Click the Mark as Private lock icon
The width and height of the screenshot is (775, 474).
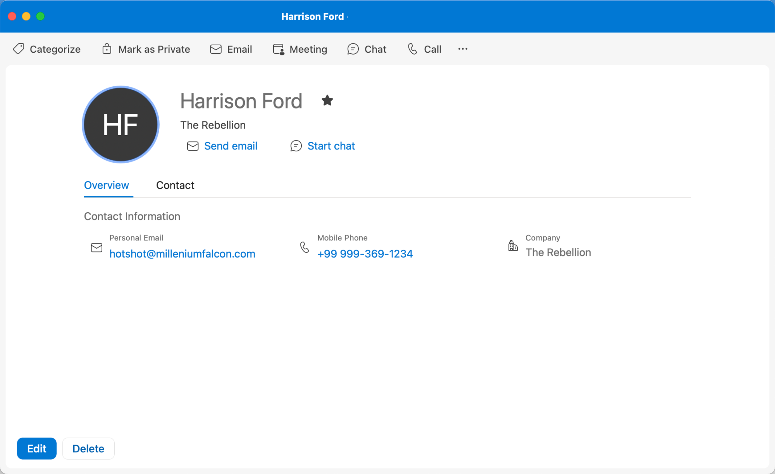coord(107,49)
